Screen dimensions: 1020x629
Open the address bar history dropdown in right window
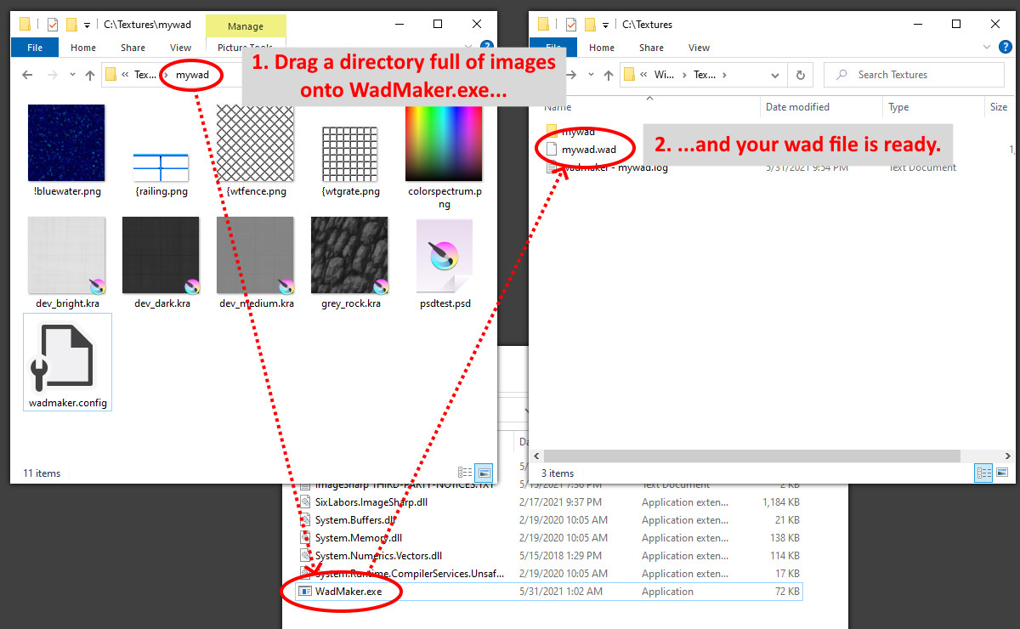coord(774,75)
